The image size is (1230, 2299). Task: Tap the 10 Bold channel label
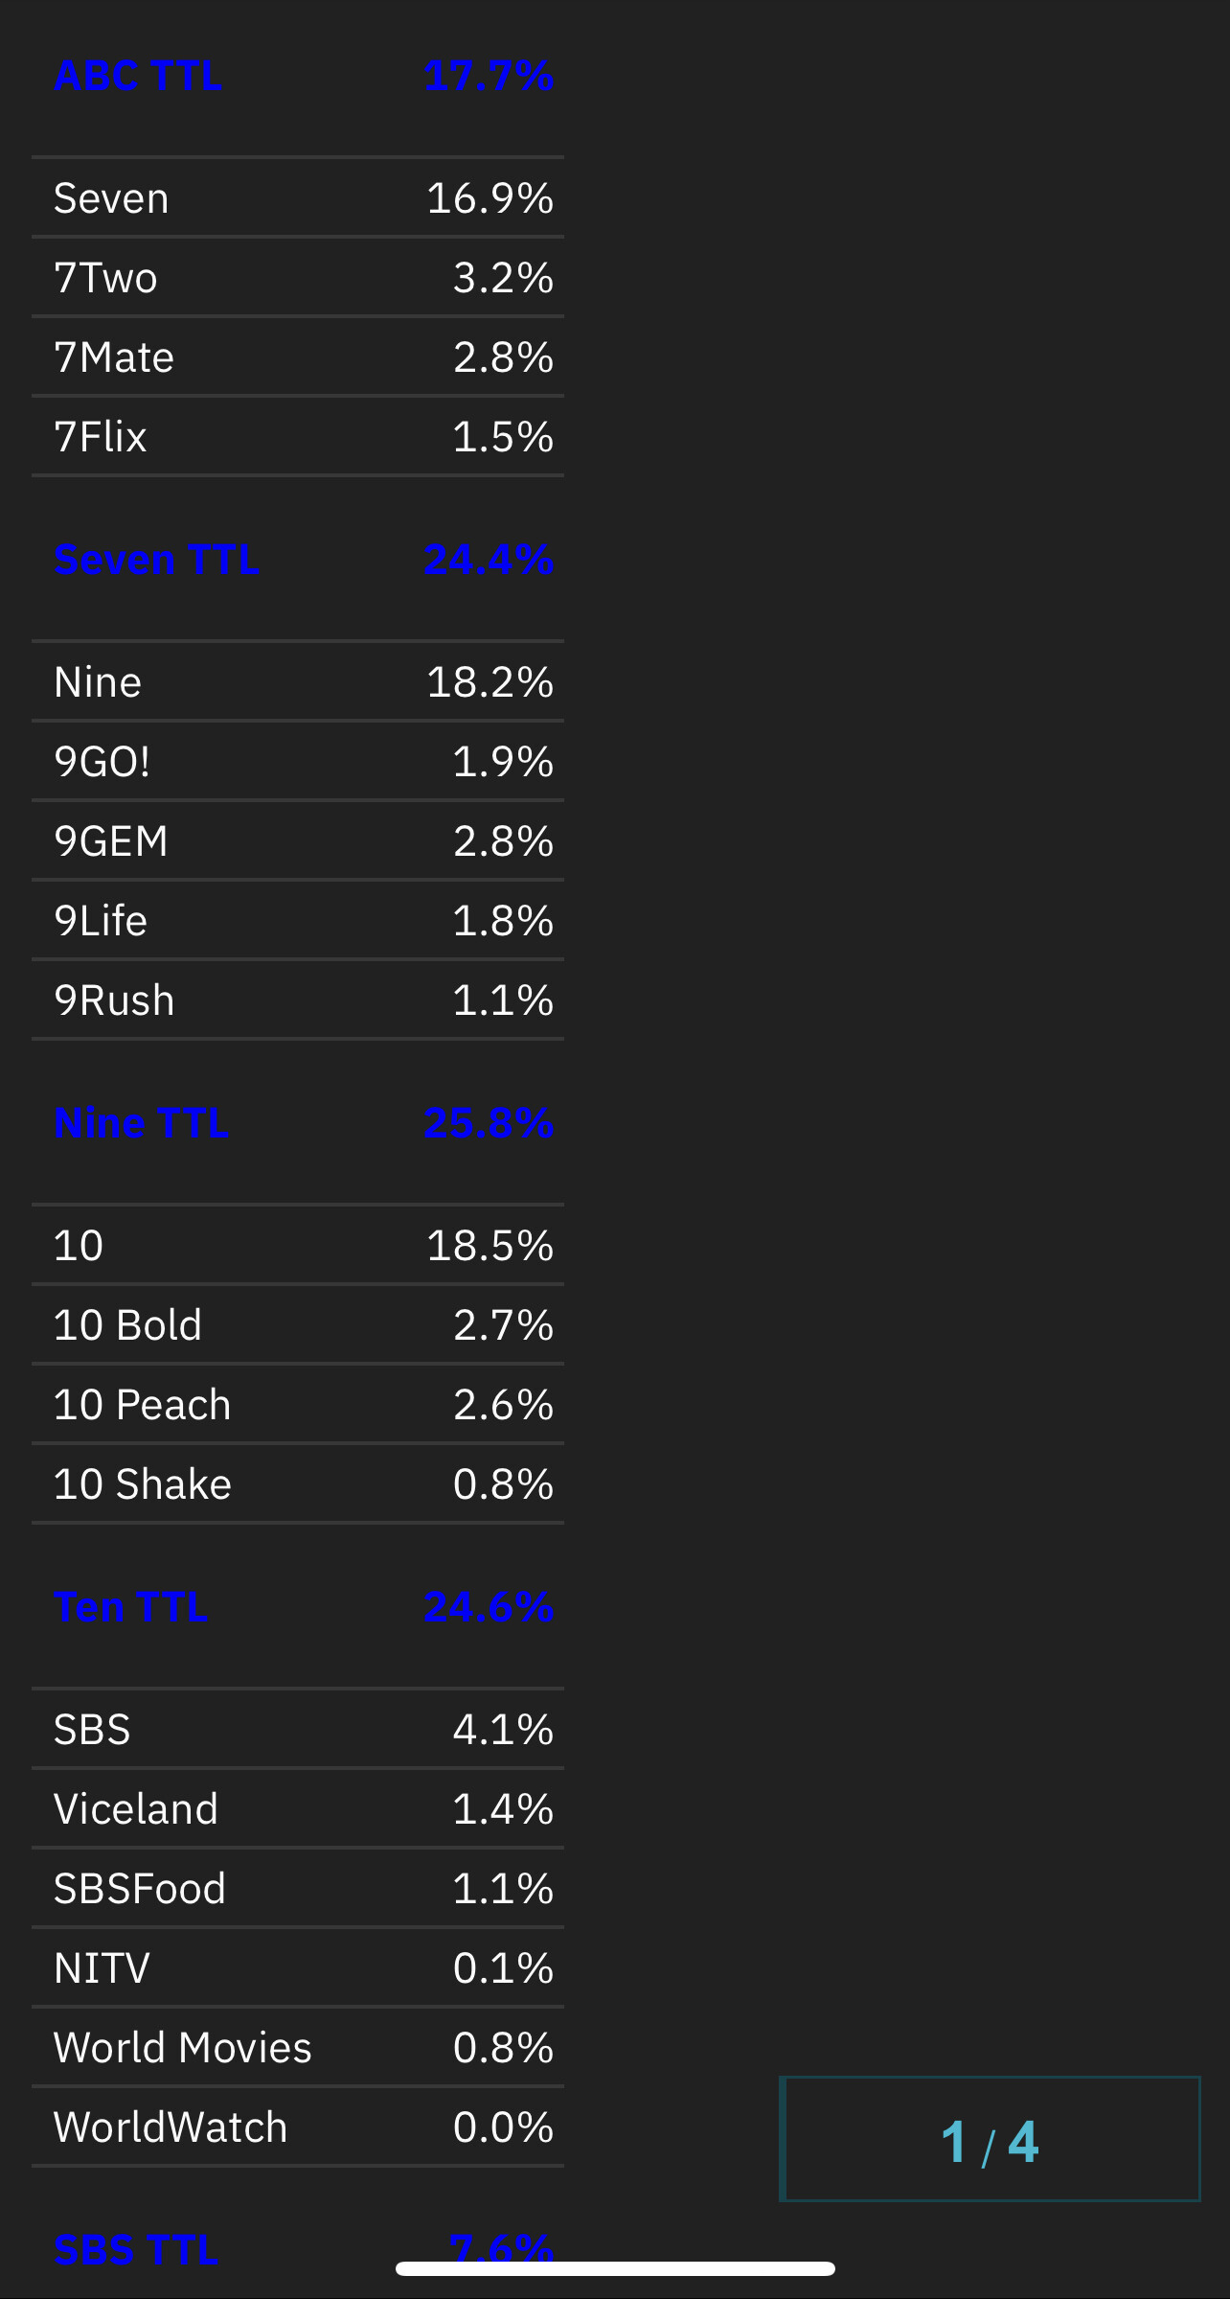(x=128, y=1325)
